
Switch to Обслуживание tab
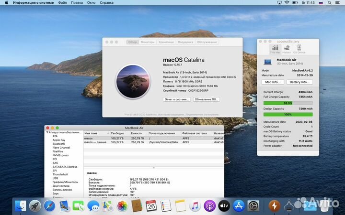[207, 42]
